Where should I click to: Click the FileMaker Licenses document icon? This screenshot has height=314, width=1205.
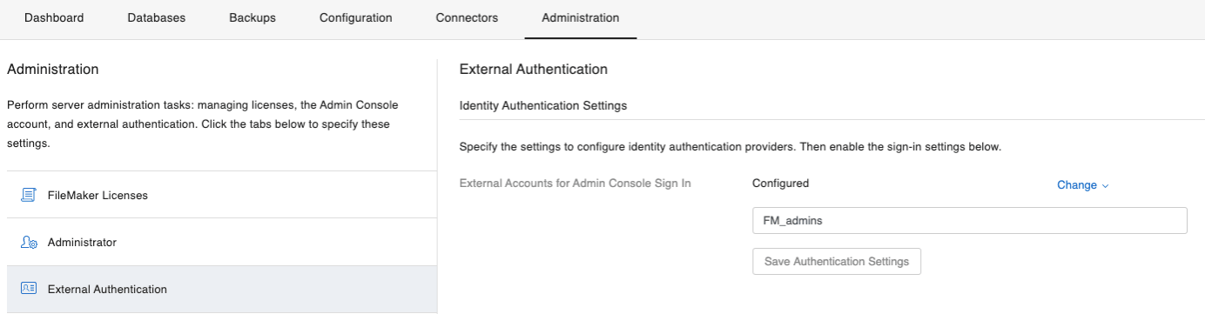(x=28, y=195)
